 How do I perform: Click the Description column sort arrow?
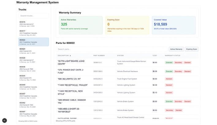(70, 55)
